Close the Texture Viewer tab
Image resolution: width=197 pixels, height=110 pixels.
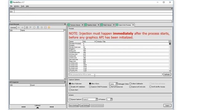coord(82,25)
